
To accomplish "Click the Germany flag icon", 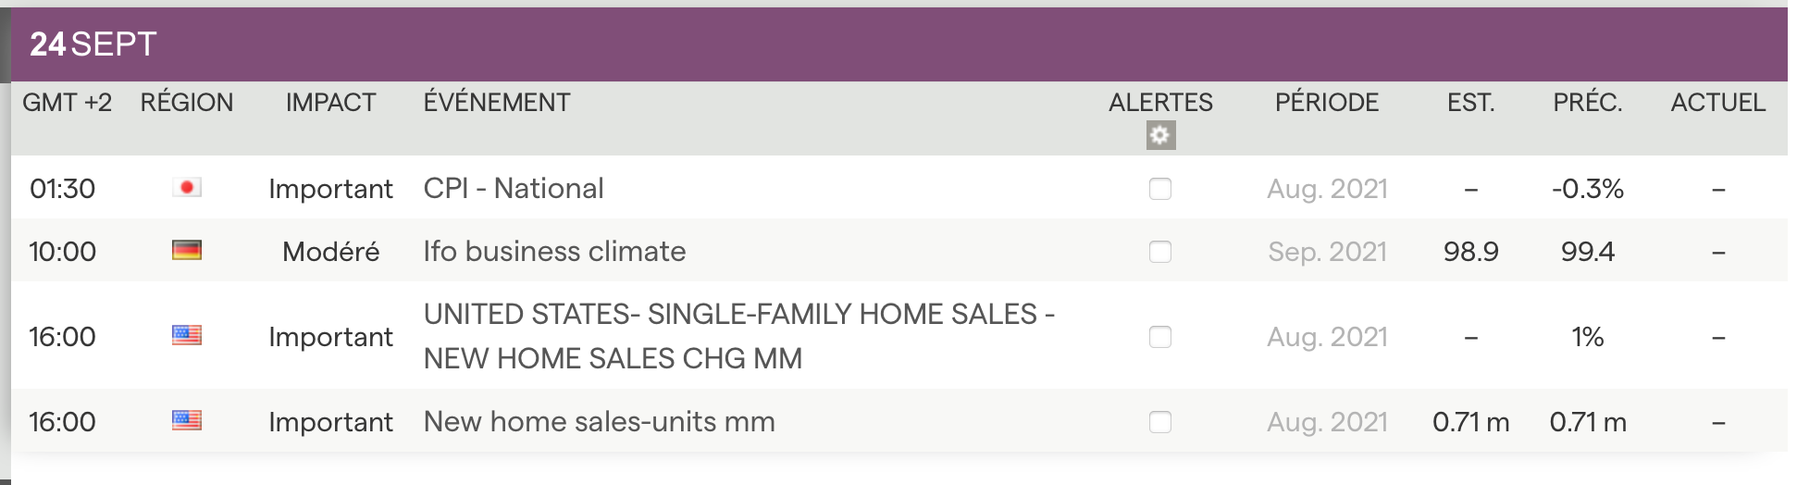I will [187, 251].
